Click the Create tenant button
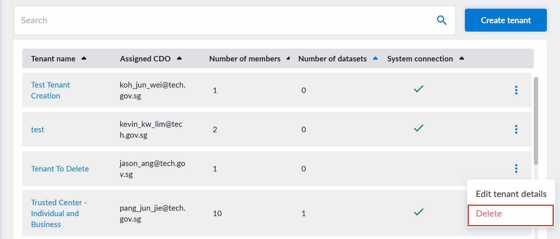 506,20
